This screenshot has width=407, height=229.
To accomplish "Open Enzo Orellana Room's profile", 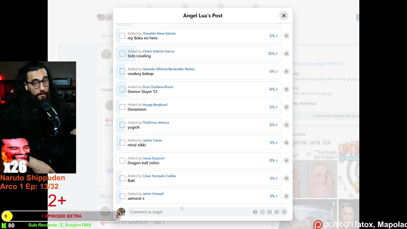I will (158, 87).
